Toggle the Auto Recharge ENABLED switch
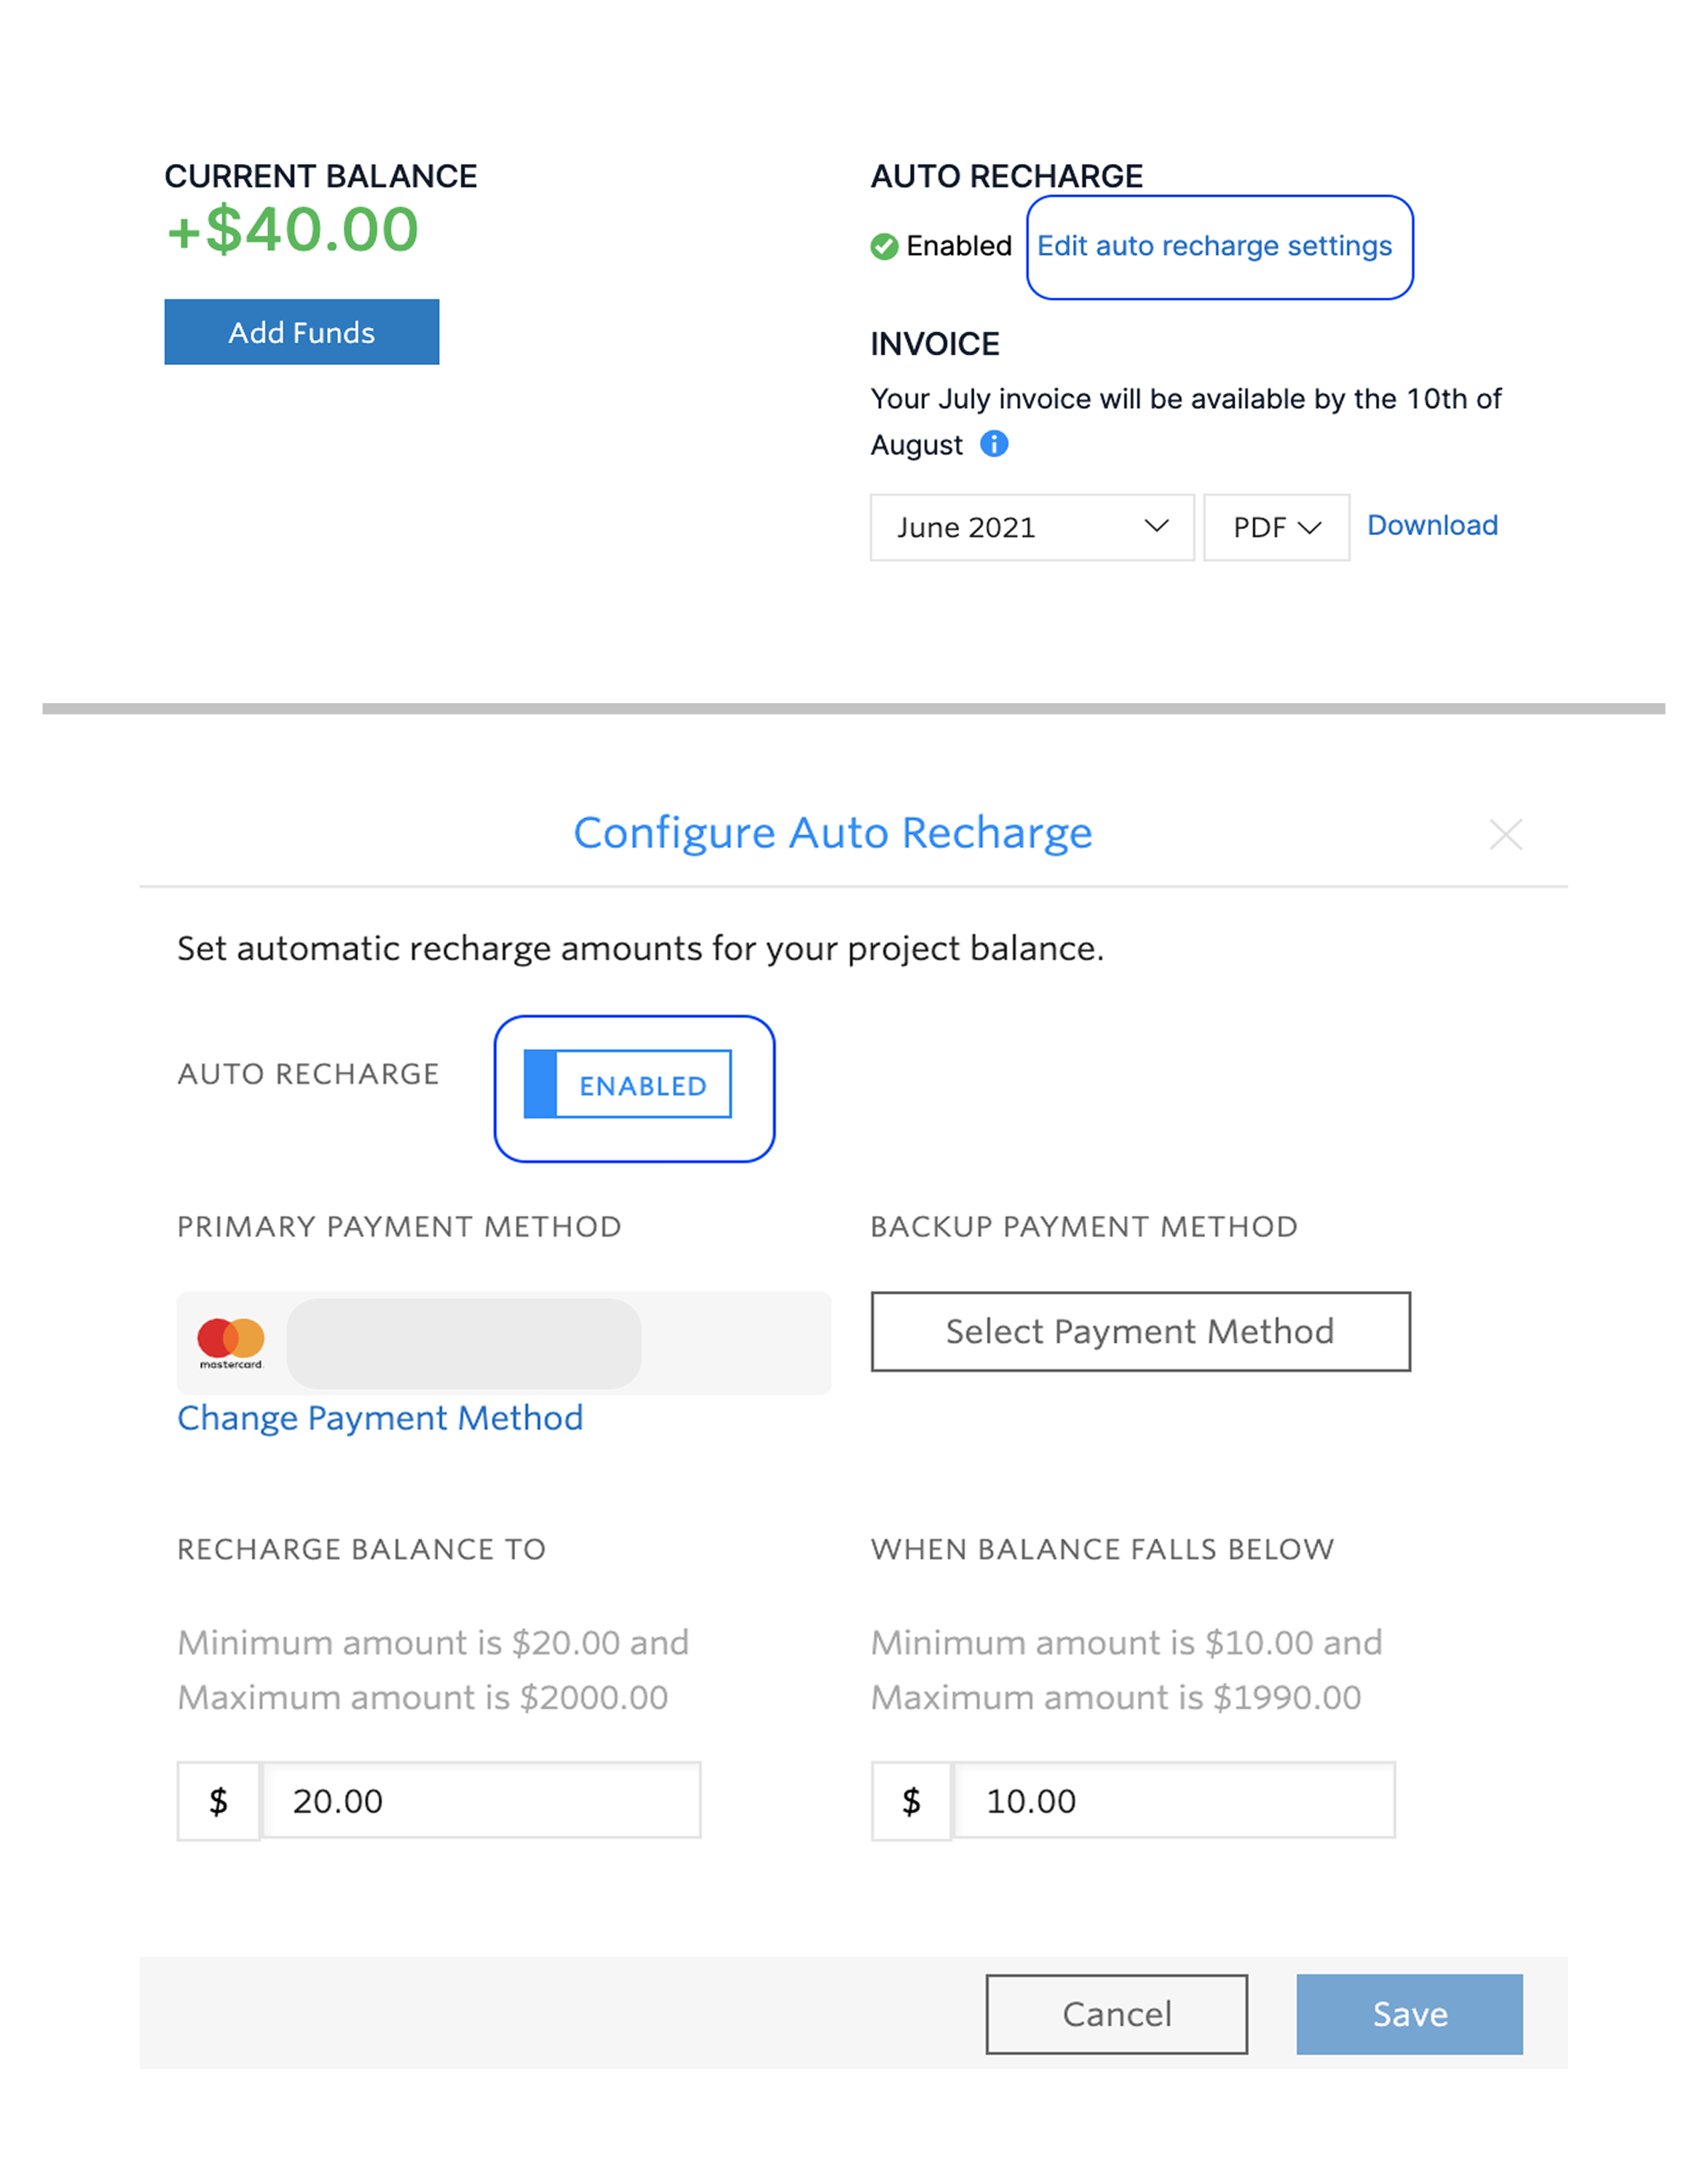Screen dimensions: 1708x2171 628,1084
